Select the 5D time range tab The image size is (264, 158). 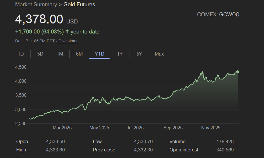pos(40,54)
